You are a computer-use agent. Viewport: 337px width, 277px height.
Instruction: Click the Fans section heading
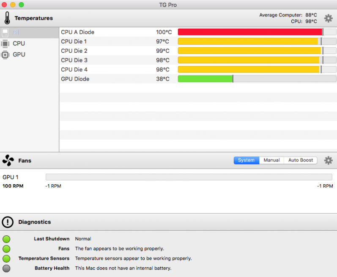click(x=25, y=161)
